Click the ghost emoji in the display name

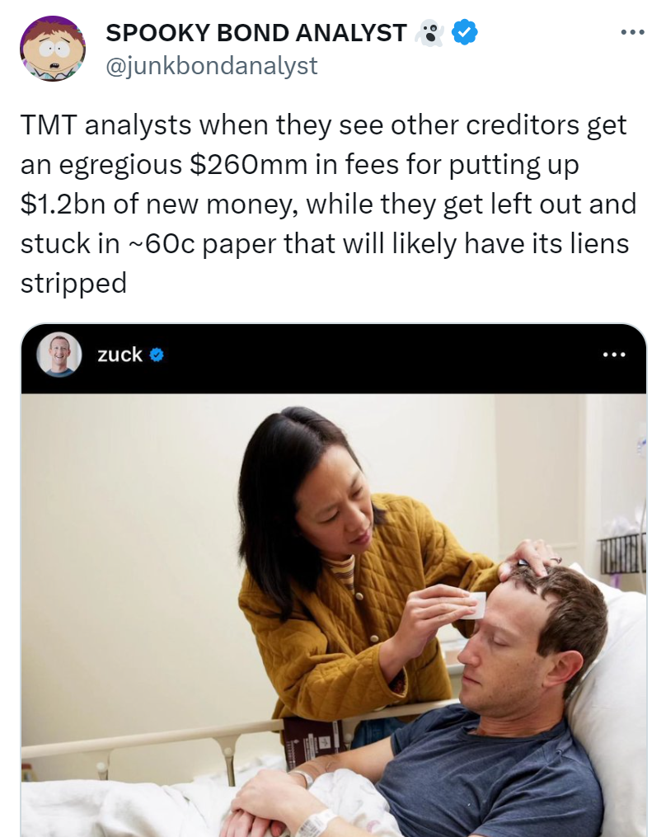[x=430, y=33]
